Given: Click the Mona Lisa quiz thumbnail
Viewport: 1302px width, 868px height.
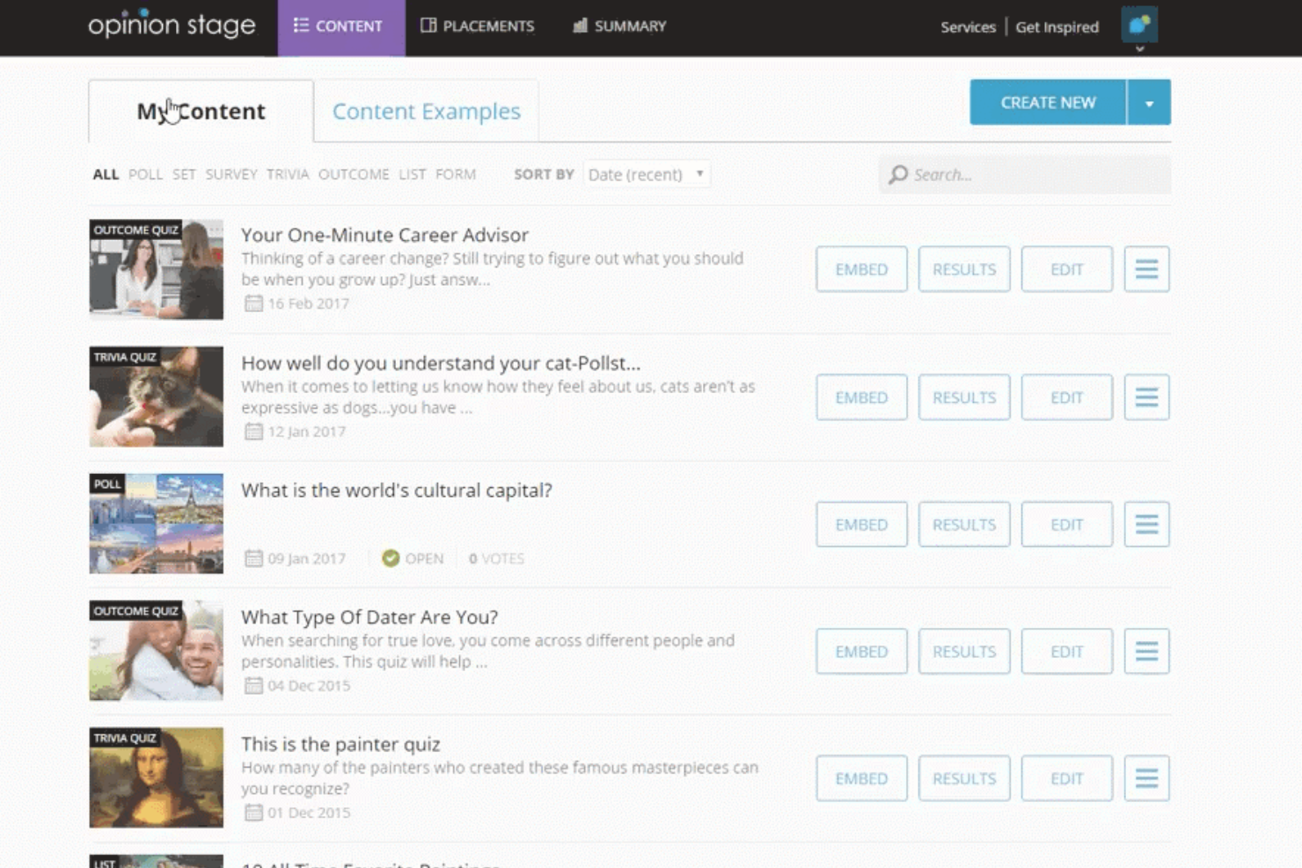Looking at the screenshot, I should tap(156, 777).
